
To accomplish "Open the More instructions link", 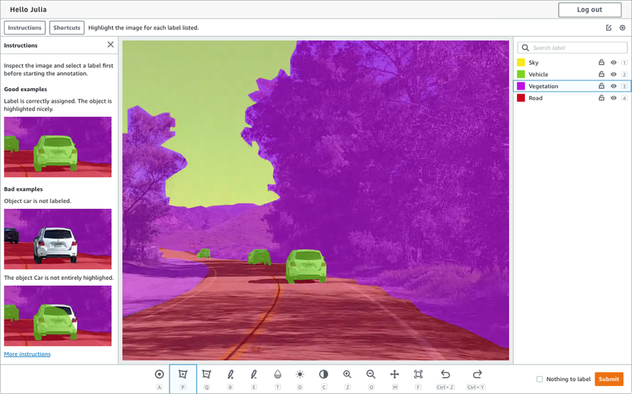I will (27, 354).
